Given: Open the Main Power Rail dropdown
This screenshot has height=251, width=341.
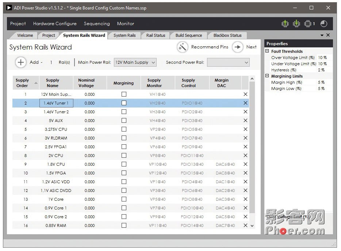Looking at the screenshot, I should [x=135, y=62].
